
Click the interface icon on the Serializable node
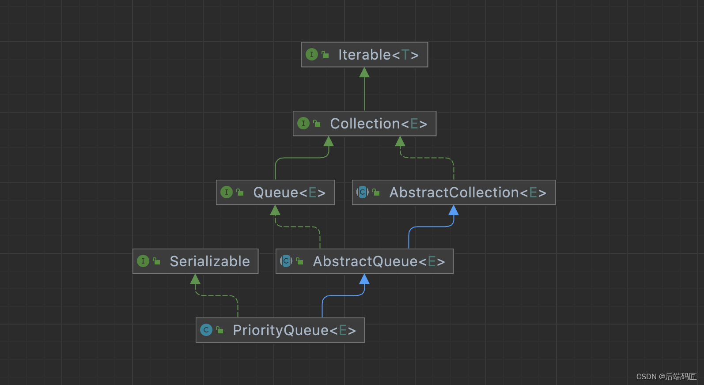click(143, 261)
